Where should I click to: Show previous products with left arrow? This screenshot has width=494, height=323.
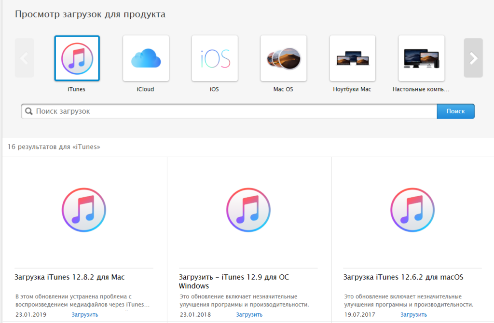coord(24,58)
